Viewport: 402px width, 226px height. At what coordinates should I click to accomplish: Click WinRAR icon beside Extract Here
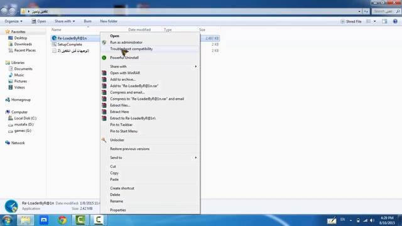pyautogui.click(x=104, y=112)
